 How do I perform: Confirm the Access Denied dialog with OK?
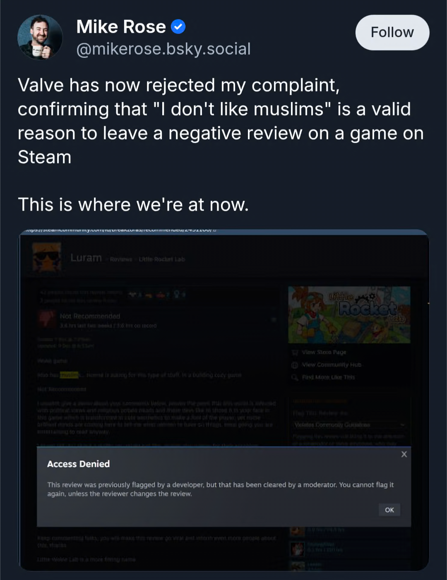pyautogui.click(x=389, y=510)
